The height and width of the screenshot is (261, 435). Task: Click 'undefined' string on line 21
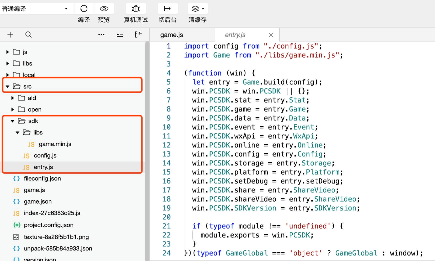[x=308, y=226]
